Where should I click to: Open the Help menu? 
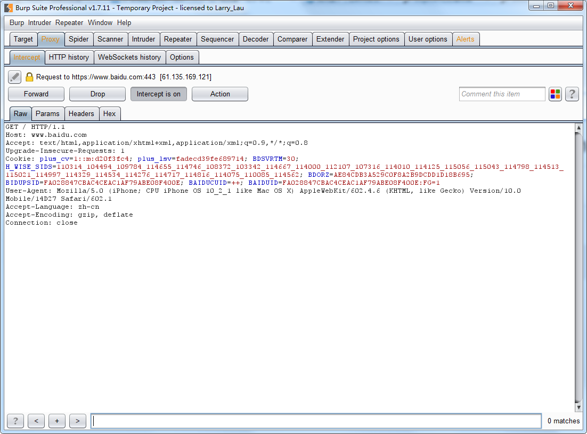point(124,23)
